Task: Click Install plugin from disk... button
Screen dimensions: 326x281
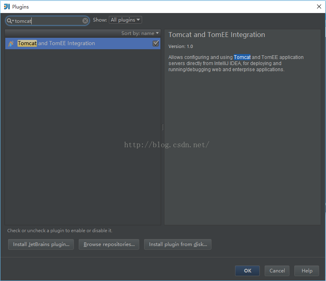Action: pyautogui.click(x=178, y=244)
